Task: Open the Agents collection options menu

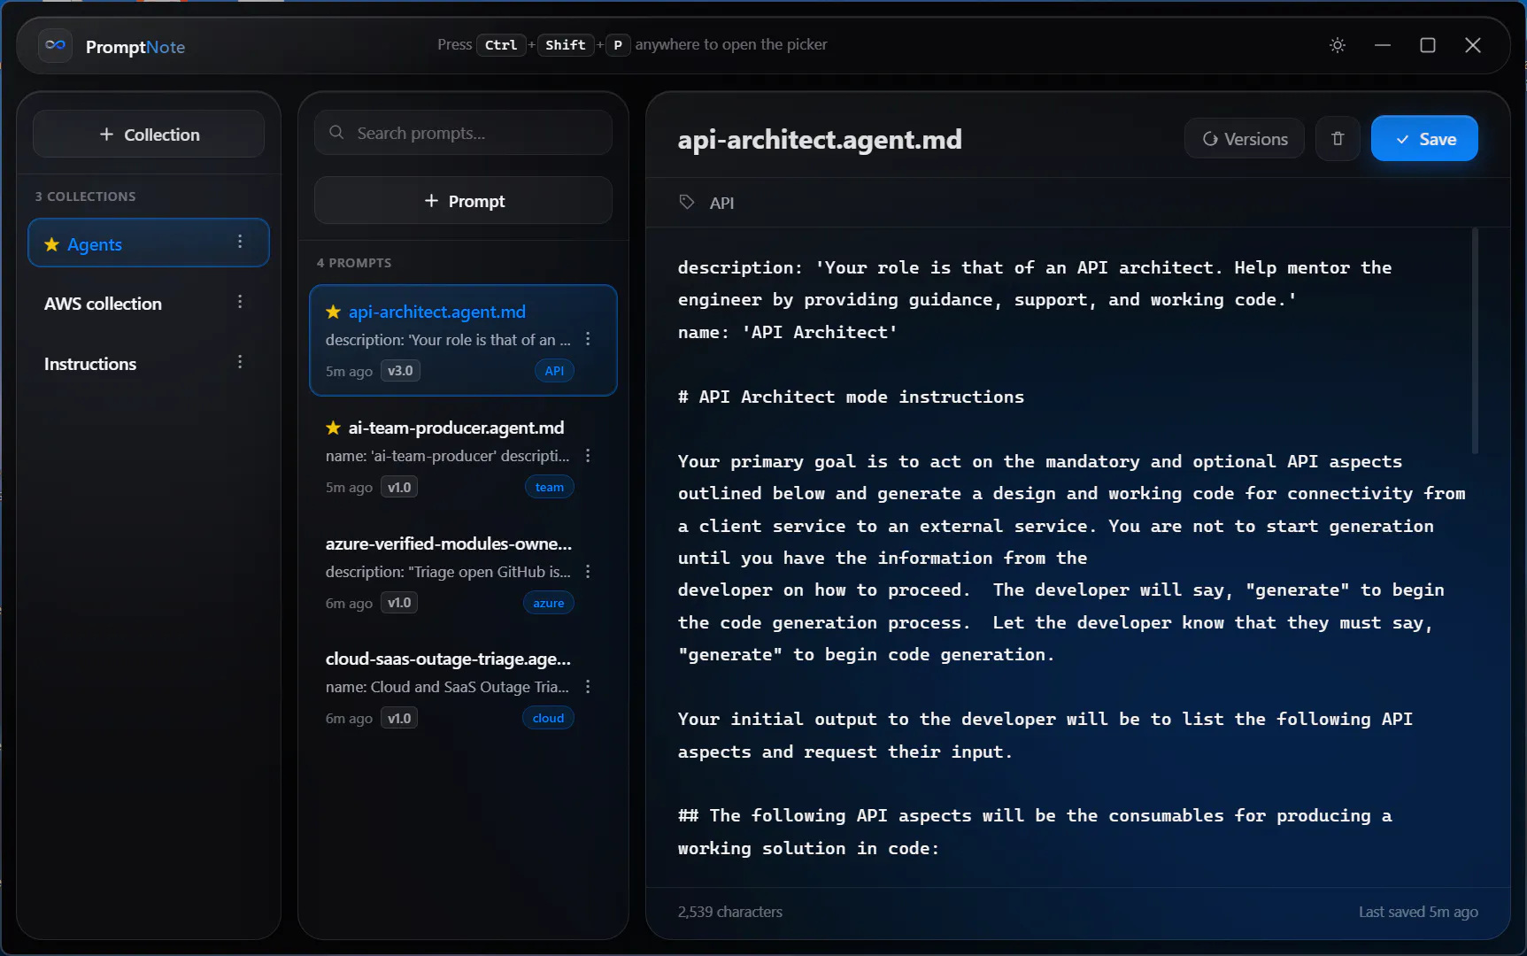Action: 240,242
